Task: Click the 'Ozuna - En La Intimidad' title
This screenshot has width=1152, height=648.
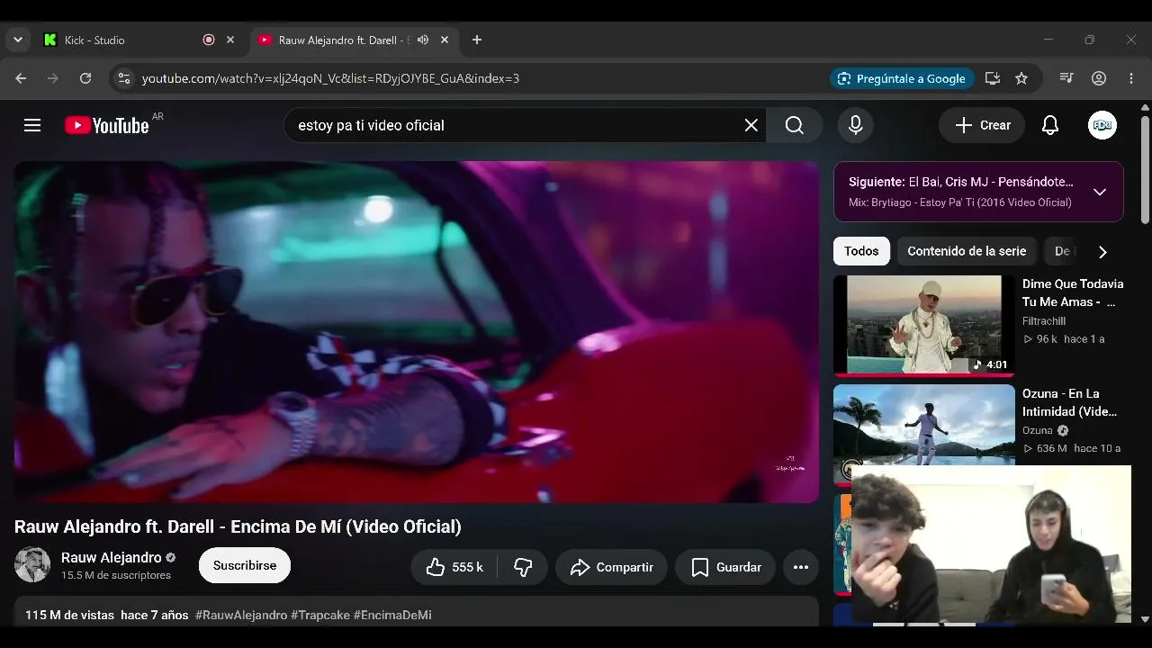Action: coord(1070,402)
